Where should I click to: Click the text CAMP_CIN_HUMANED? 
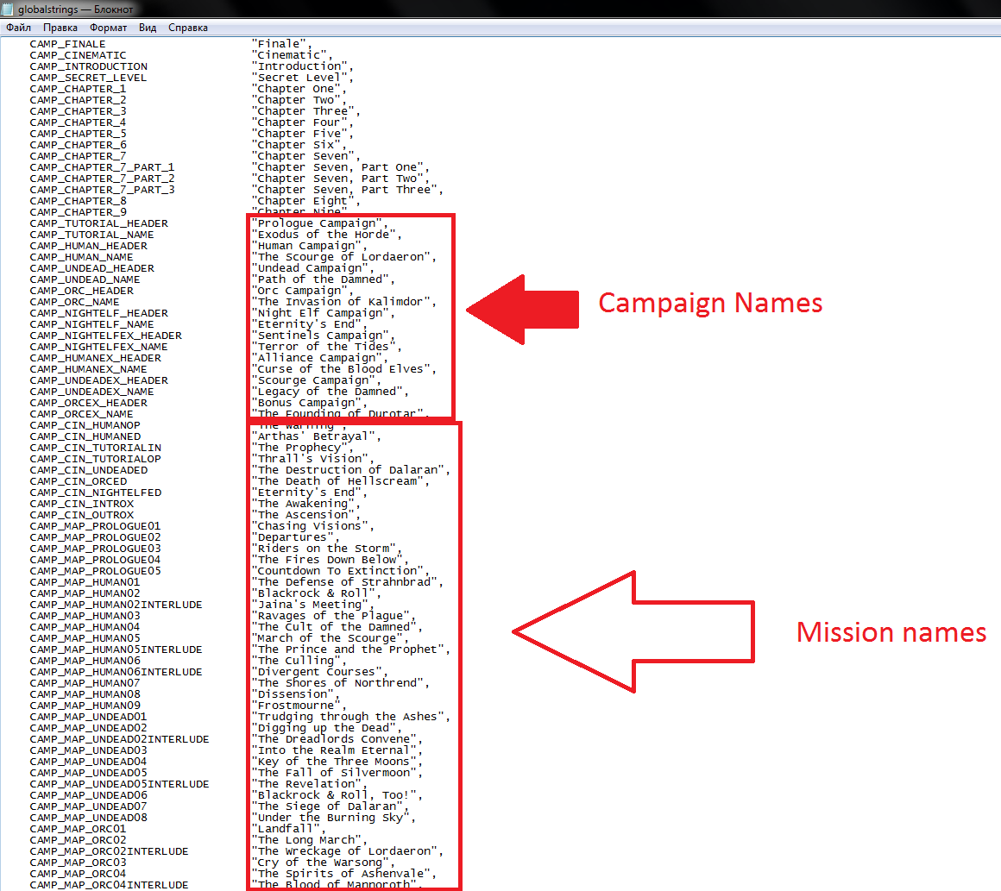click(x=85, y=436)
